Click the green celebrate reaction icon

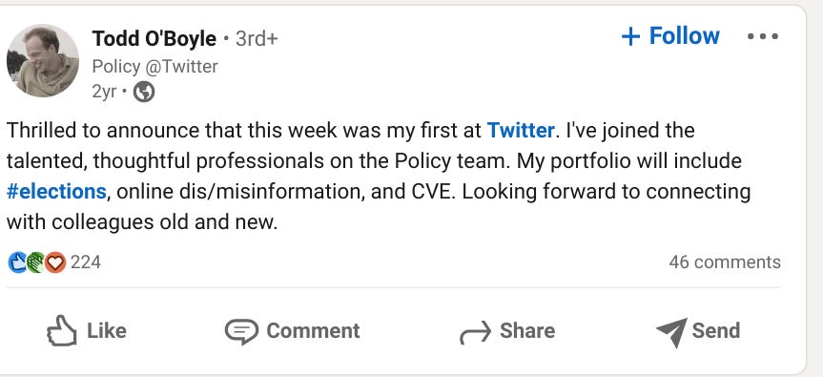[x=35, y=262]
